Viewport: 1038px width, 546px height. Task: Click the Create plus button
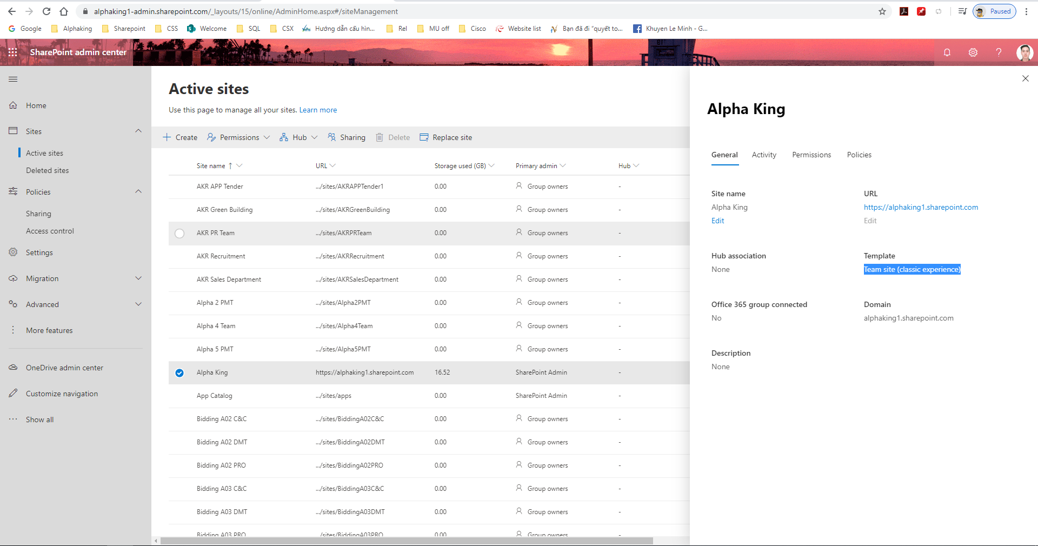(x=181, y=137)
